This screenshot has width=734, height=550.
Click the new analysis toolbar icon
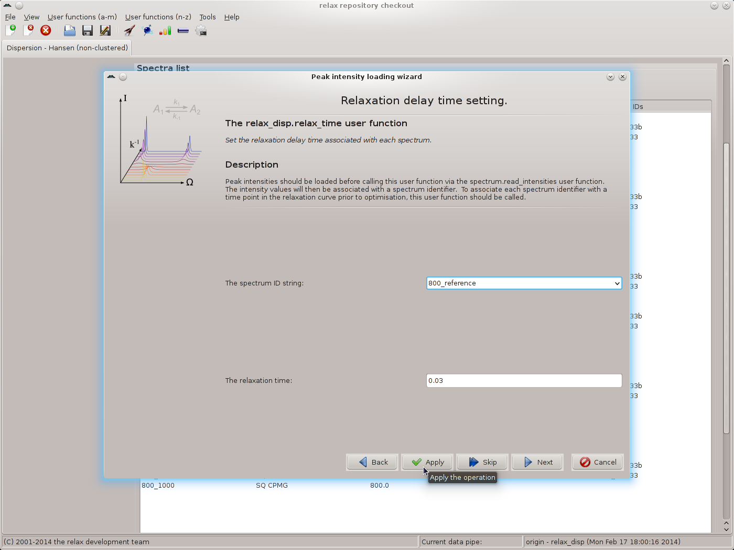click(x=10, y=30)
